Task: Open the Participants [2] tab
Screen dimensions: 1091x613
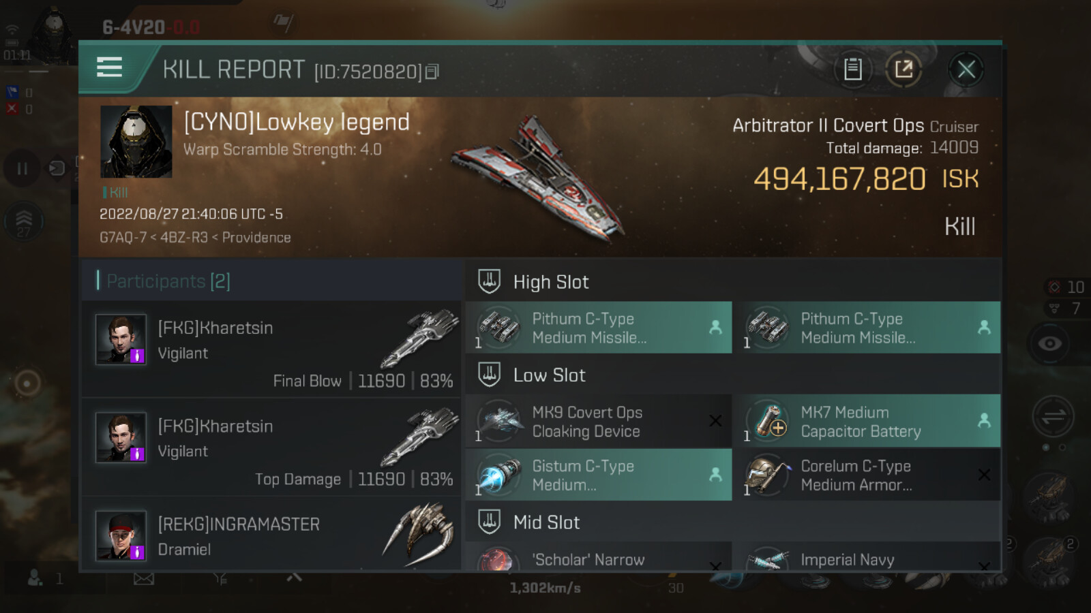Action: click(168, 281)
